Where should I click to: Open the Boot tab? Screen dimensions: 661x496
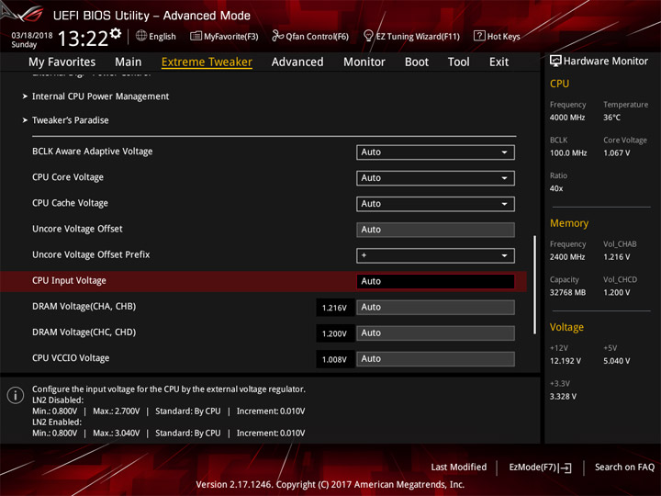pos(417,62)
